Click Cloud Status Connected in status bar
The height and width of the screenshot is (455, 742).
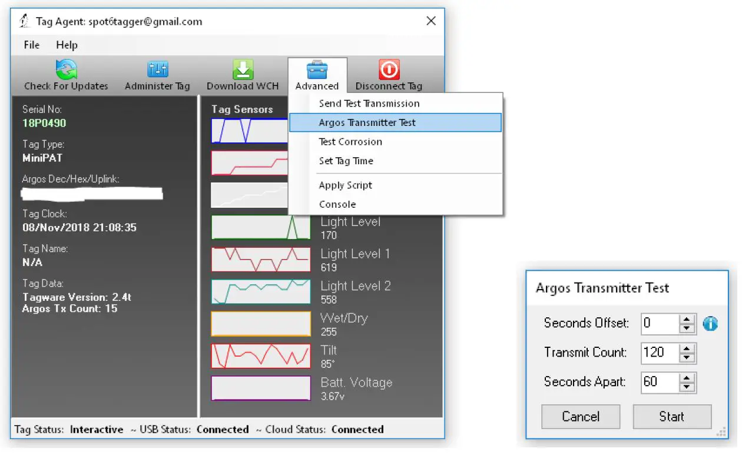[324, 430]
